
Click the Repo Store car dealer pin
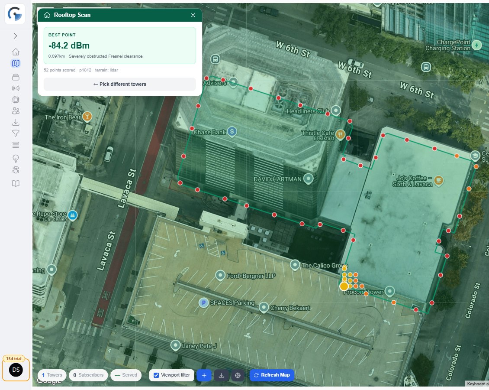(73, 215)
